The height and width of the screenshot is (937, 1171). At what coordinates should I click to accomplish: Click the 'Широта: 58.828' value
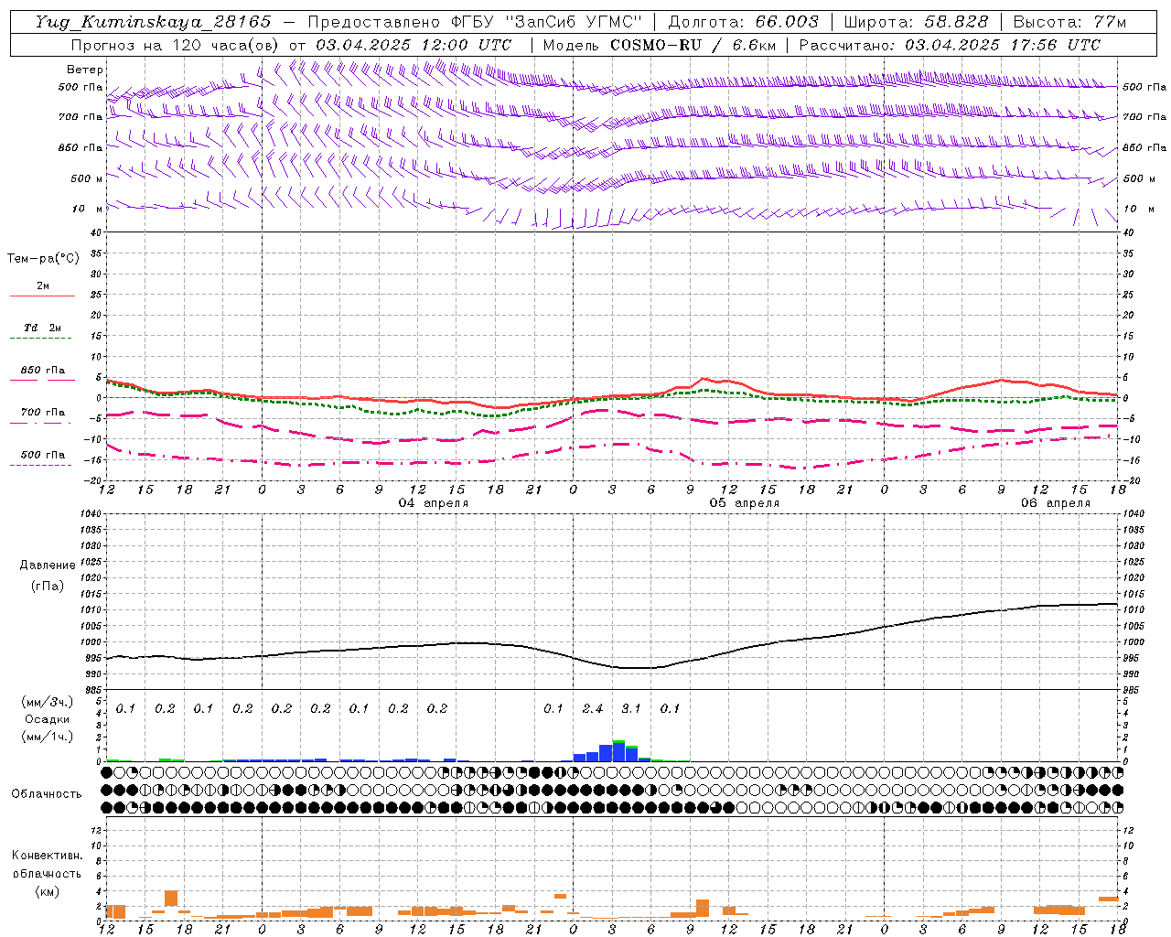click(916, 22)
